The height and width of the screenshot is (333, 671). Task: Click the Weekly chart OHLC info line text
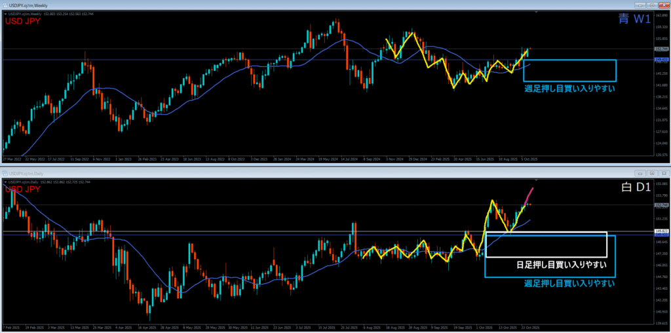pos(51,13)
